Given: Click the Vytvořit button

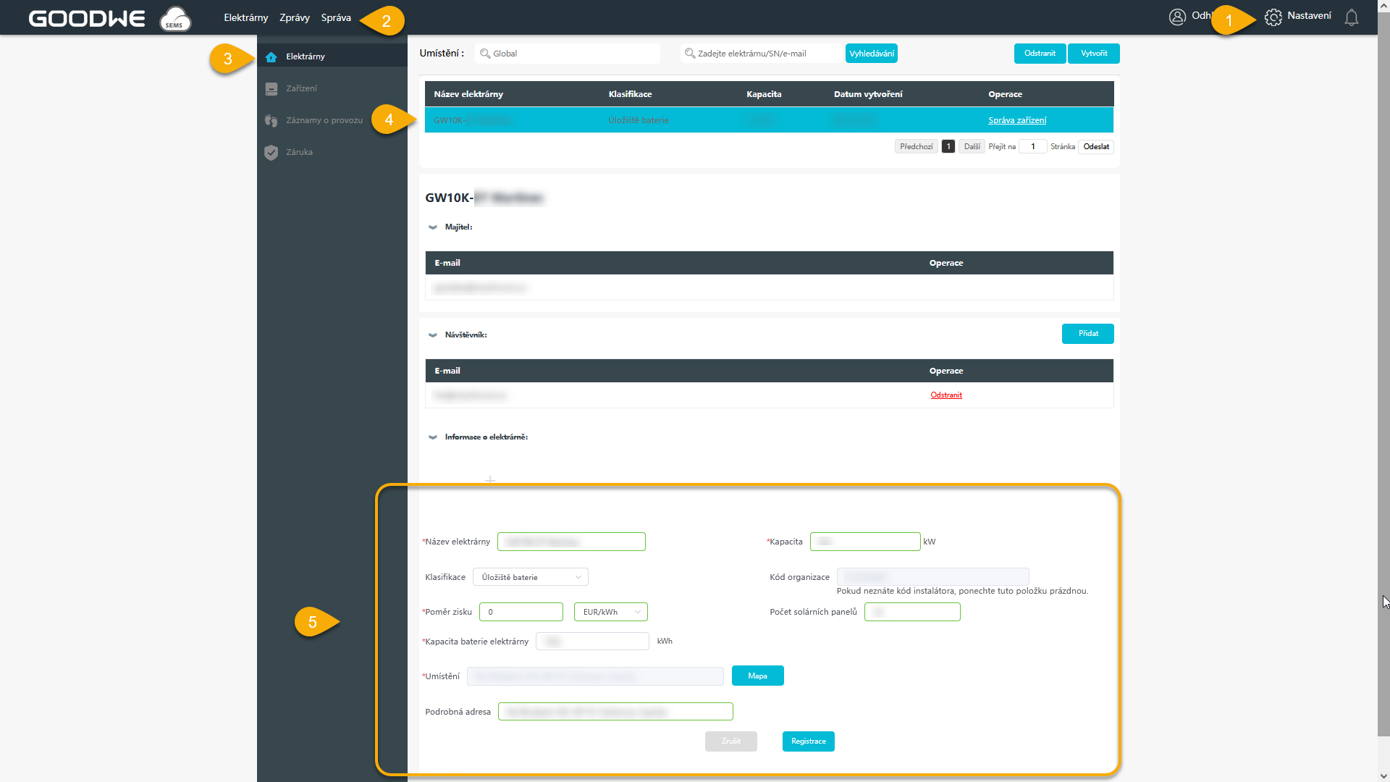Looking at the screenshot, I should point(1094,54).
